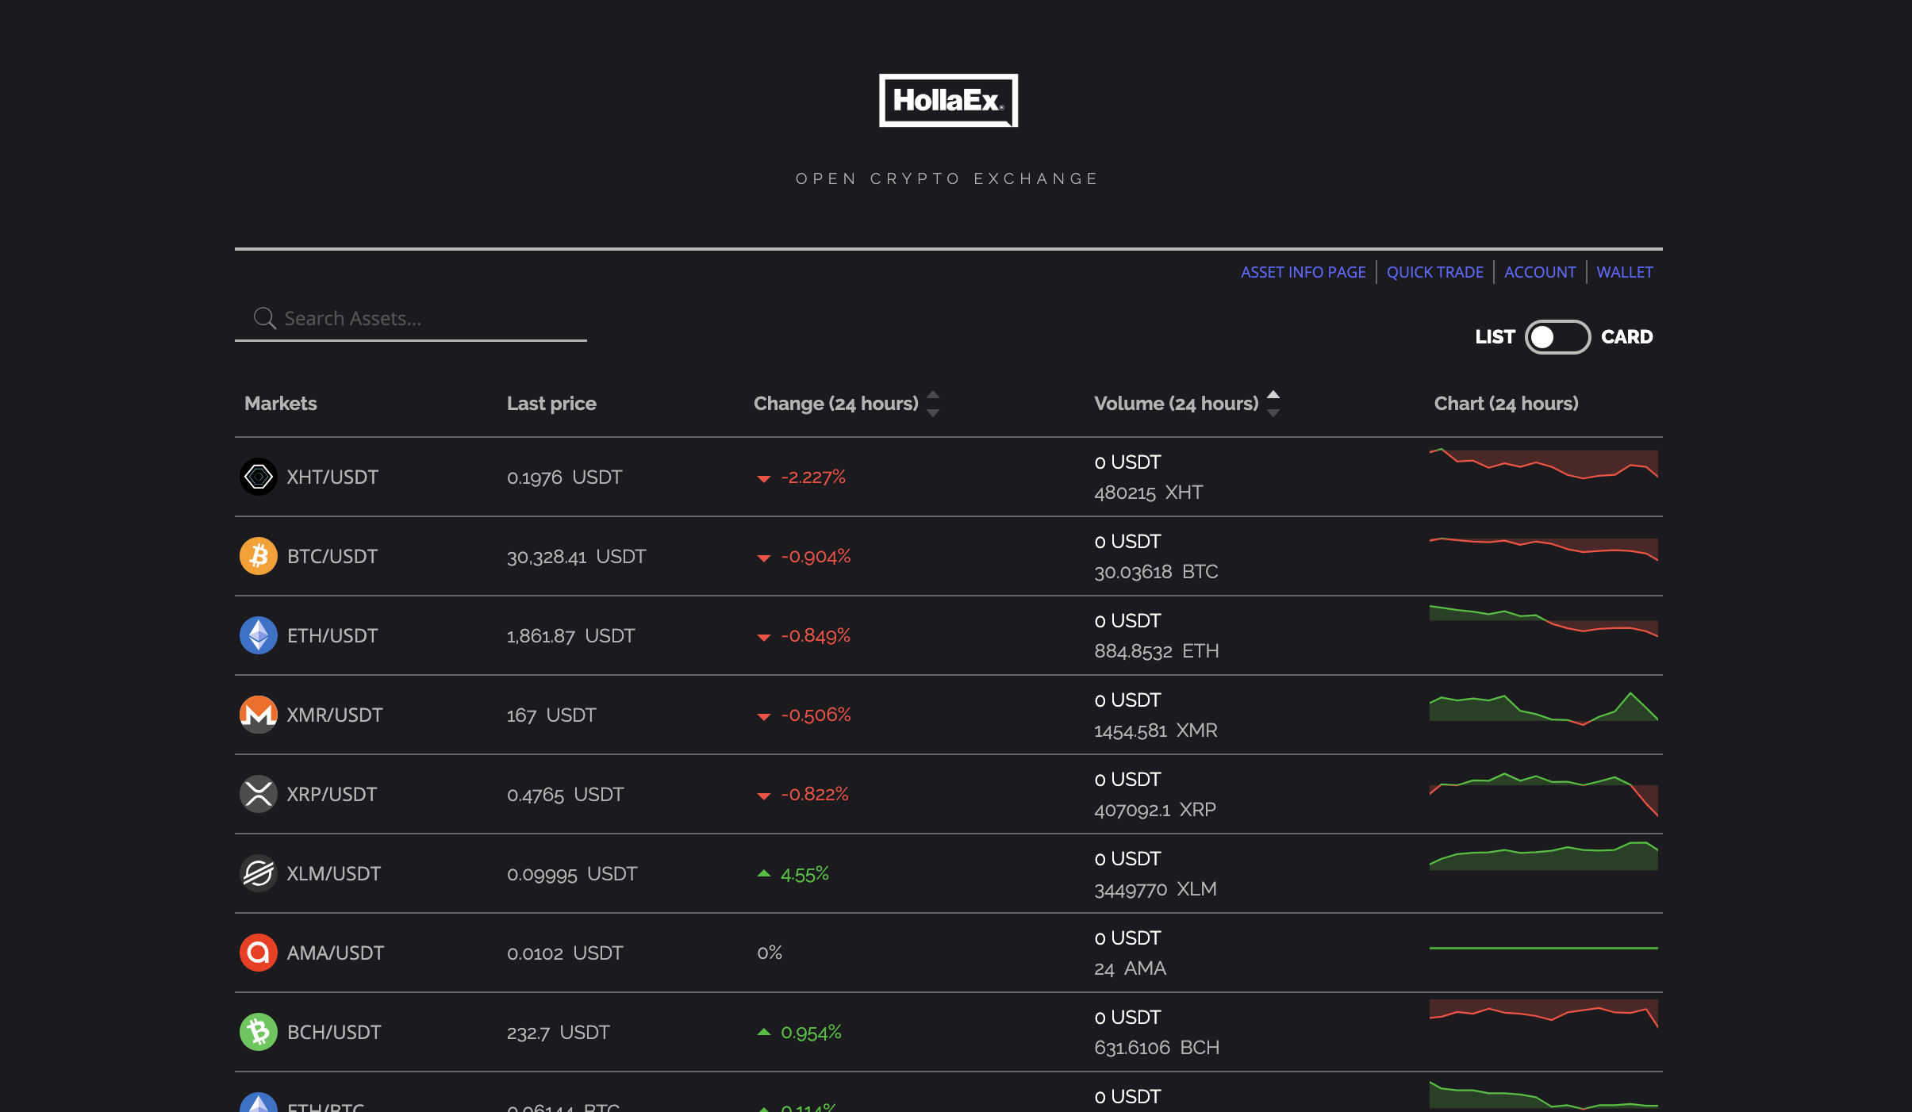Click the Bitcoin Cash icon
The height and width of the screenshot is (1112, 1912).
tap(258, 1032)
